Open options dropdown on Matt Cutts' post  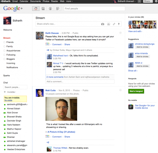click(120, 90)
